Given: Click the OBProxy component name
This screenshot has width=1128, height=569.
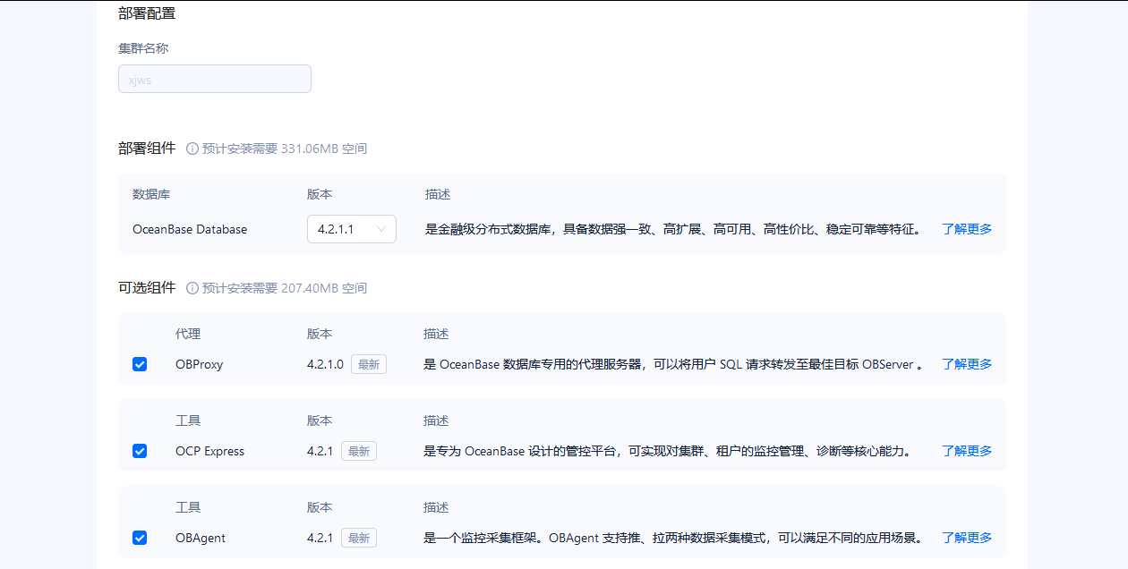Looking at the screenshot, I should point(200,364).
